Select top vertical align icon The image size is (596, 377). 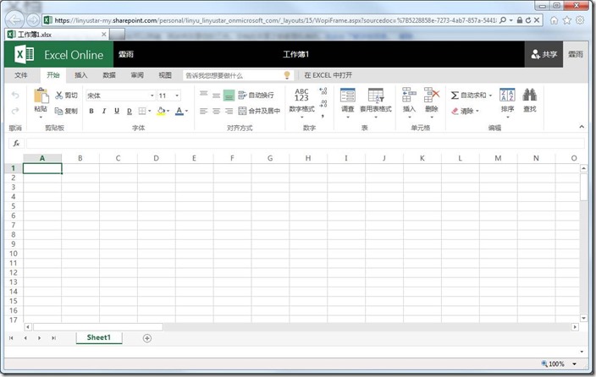[204, 93]
